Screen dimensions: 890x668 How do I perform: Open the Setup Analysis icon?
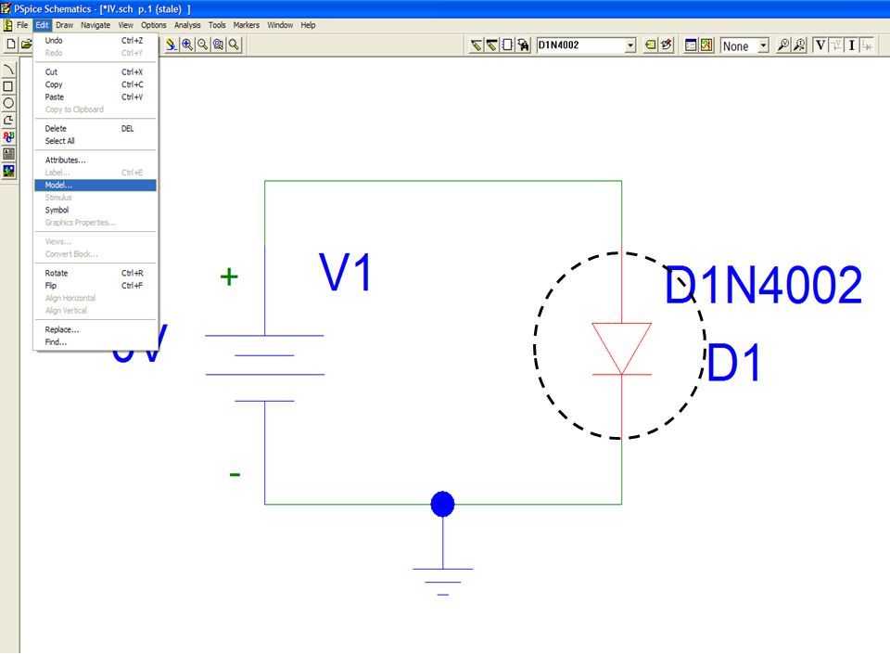691,45
